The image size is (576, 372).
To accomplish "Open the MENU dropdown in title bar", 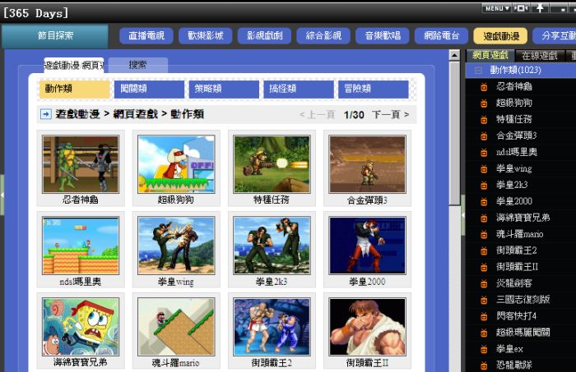I will click(x=497, y=8).
